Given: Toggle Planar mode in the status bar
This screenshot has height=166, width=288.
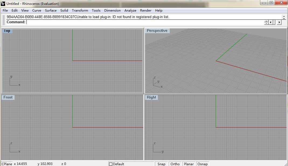Looking at the screenshot, I should coord(189,164).
